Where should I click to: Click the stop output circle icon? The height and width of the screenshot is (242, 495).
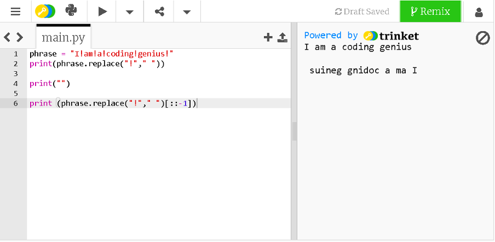pyautogui.click(x=482, y=38)
